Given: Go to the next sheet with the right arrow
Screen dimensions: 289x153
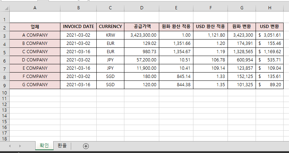Looking at the screenshot, I should click(x=20, y=146).
